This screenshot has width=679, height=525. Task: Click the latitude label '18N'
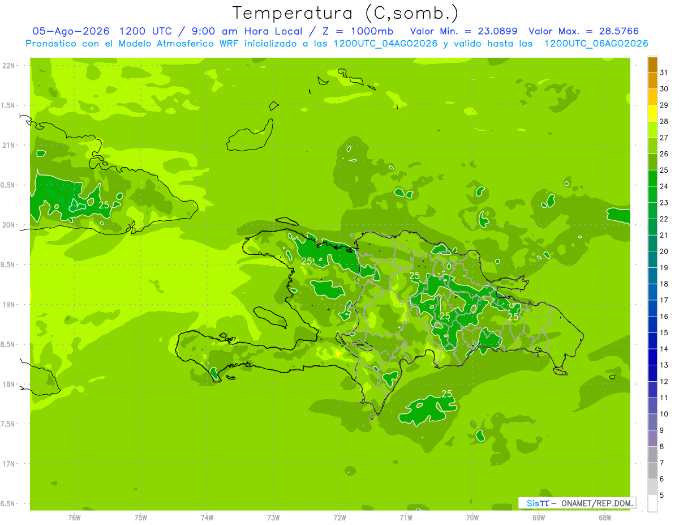coord(8,385)
